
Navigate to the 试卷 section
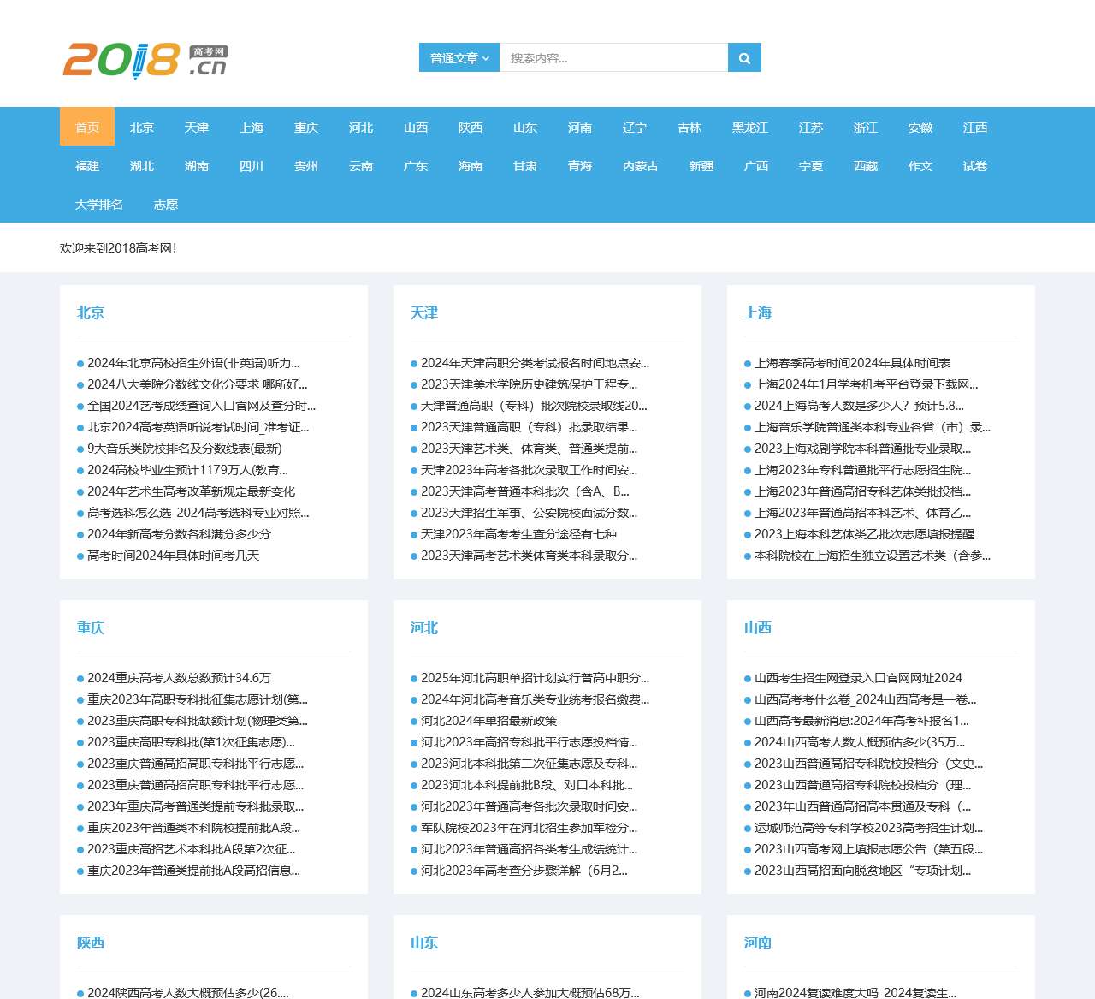(974, 166)
